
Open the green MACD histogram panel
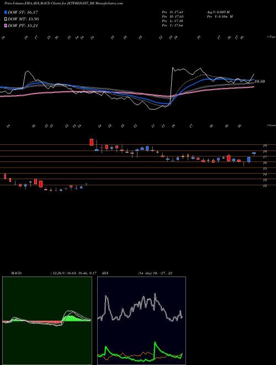pos(47,321)
